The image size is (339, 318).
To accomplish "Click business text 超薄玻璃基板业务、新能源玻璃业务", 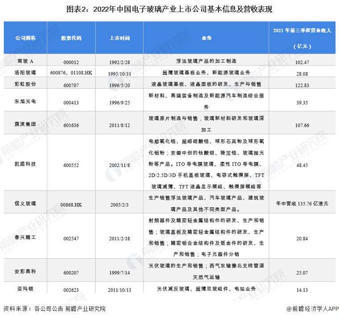I will click(x=206, y=72).
